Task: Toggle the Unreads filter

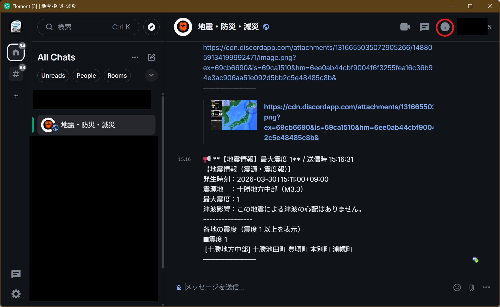Action: pos(53,76)
